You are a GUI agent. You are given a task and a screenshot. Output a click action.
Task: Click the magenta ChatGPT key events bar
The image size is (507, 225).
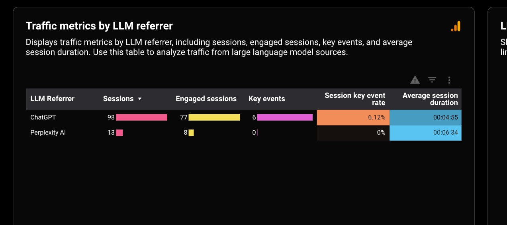(x=285, y=117)
